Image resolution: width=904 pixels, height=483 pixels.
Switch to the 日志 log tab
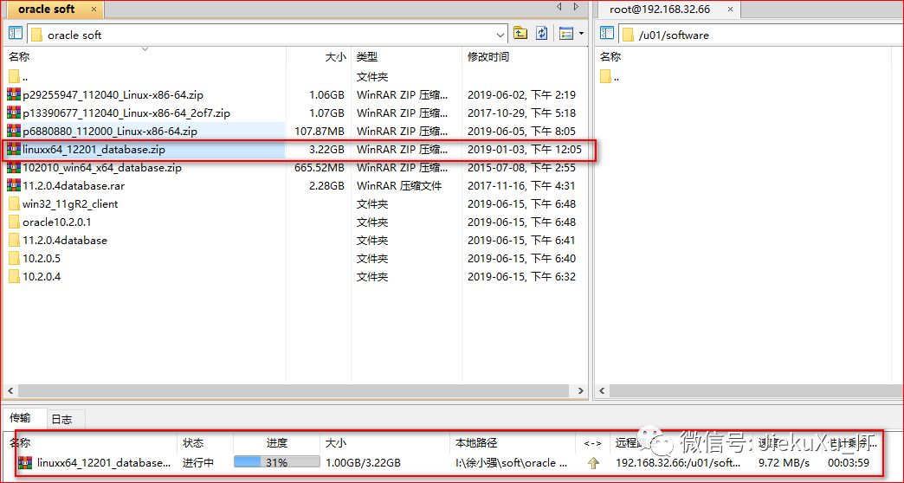(x=61, y=419)
